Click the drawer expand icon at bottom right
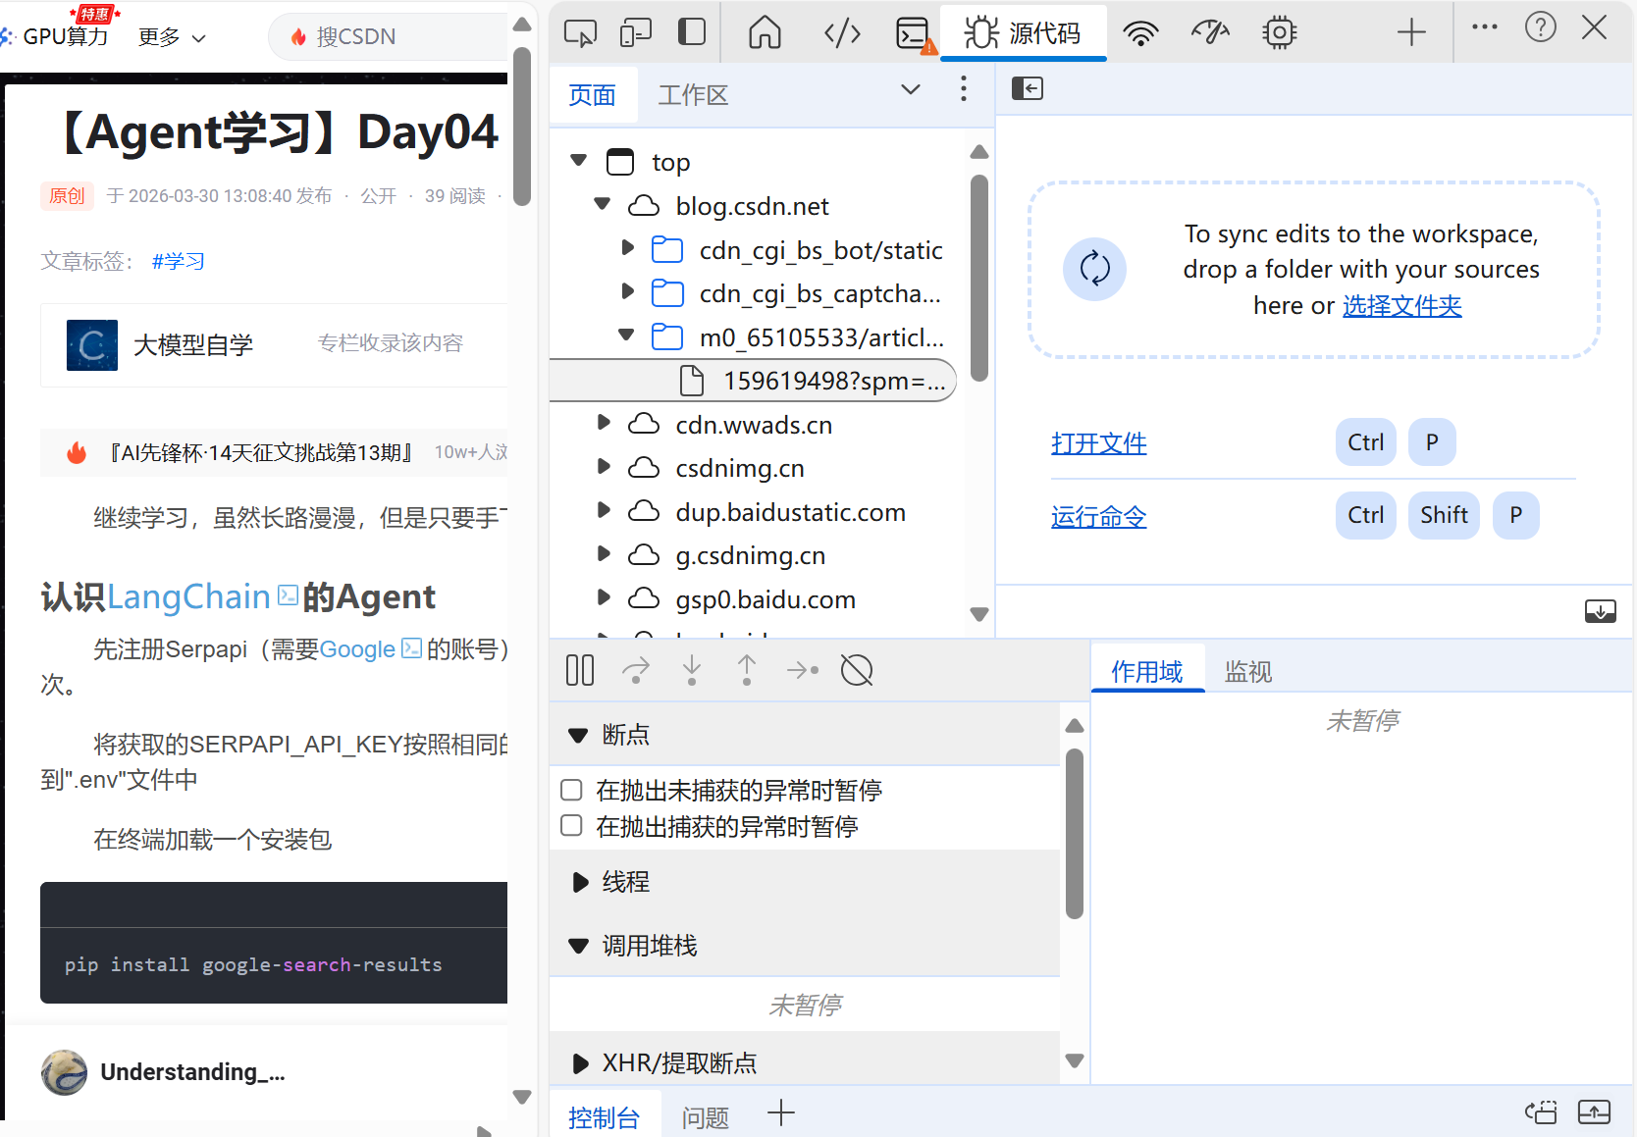 tap(1594, 1112)
